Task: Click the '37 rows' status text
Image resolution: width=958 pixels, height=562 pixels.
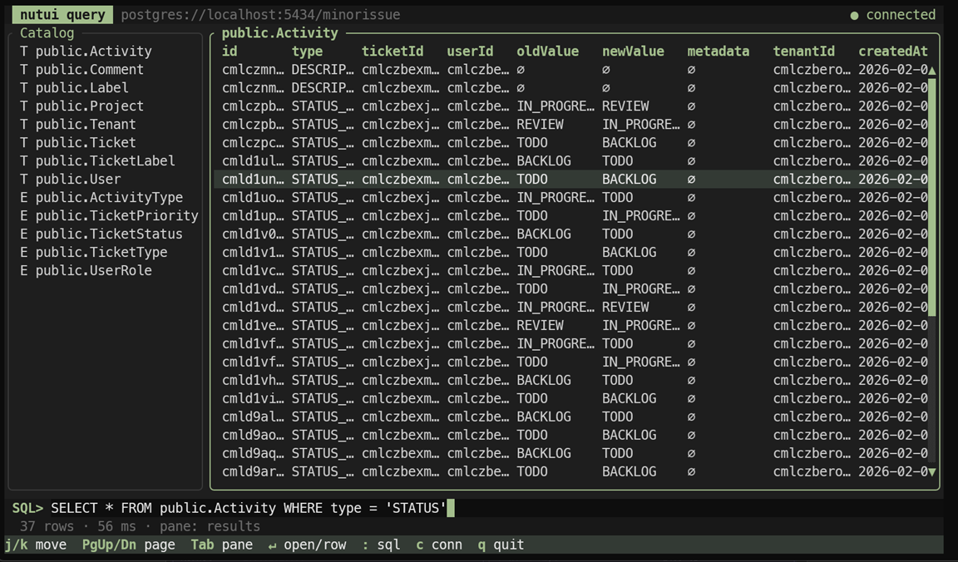Action: pyautogui.click(x=47, y=526)
